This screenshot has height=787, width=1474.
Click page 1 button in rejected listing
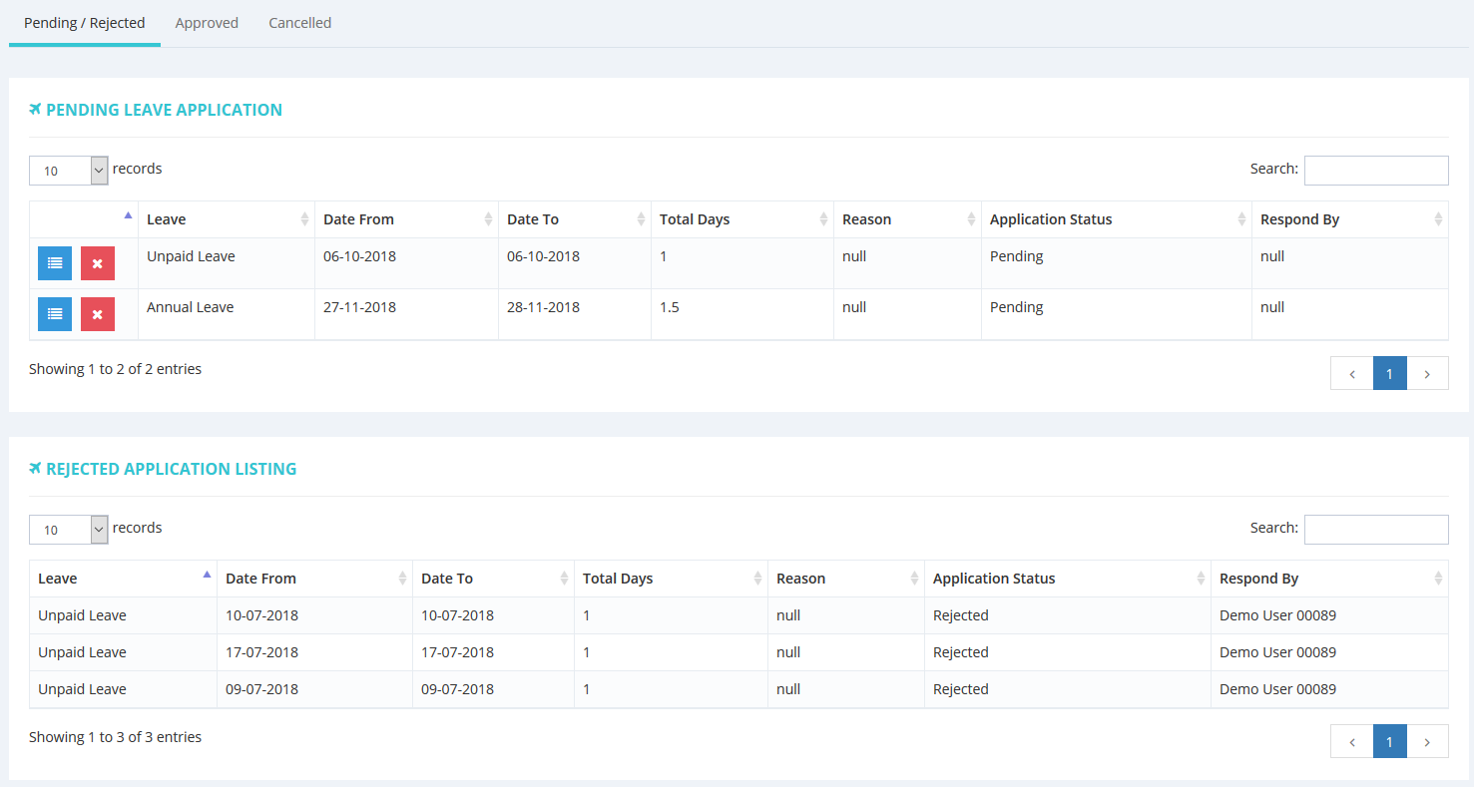[x=1389, y=741]
